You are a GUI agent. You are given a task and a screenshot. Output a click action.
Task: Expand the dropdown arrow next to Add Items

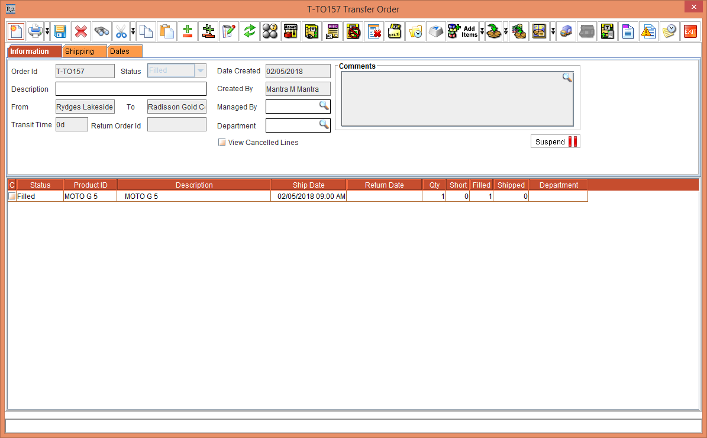tap(482, 31)
